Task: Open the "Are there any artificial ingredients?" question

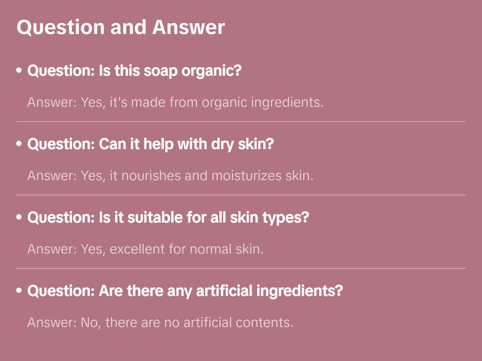Action: (185, 291)
